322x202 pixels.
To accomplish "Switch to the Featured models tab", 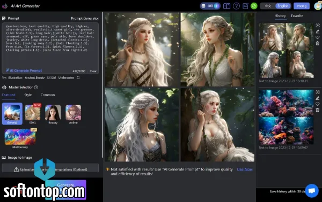I will point(9,95).
